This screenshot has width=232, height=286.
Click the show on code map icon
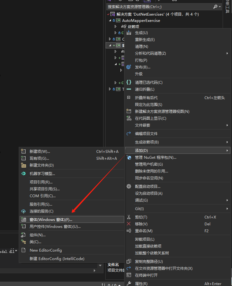(129, 118)
